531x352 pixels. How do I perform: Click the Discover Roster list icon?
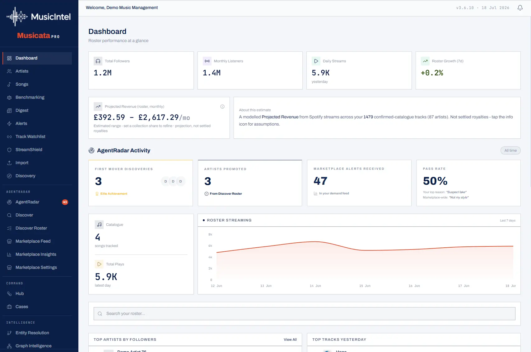(9, 228)
